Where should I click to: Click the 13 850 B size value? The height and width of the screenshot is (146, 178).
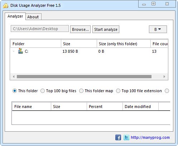point(70,51)
